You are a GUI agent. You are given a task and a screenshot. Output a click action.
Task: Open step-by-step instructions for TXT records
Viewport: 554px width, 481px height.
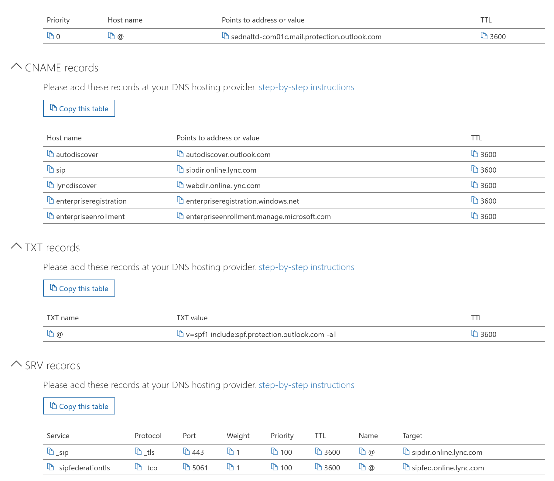point(306,267)
